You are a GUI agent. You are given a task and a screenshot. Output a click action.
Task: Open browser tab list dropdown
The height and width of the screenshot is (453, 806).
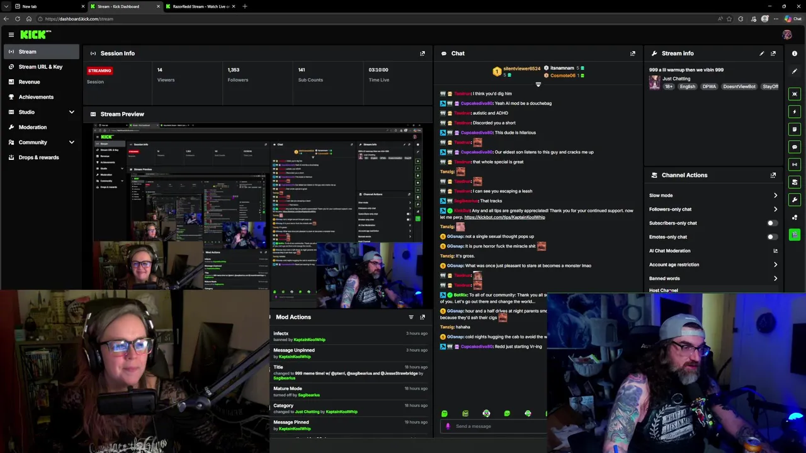6,6
